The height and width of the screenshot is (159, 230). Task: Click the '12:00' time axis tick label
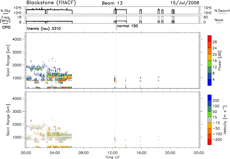112,153
